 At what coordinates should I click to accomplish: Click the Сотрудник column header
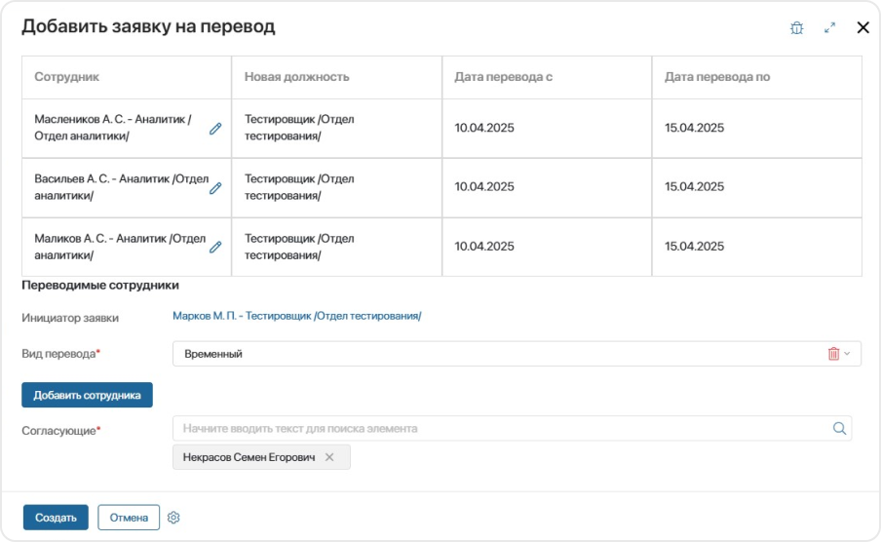(67, 76)
